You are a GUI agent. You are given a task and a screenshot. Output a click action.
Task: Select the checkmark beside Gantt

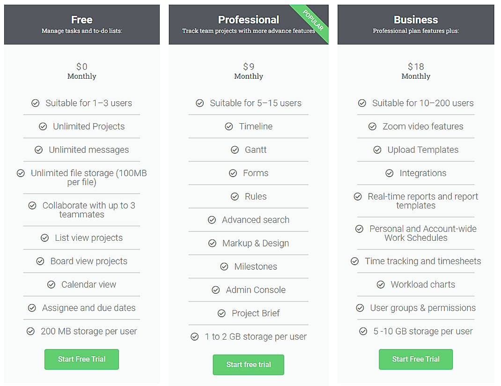tap(235, 150)
